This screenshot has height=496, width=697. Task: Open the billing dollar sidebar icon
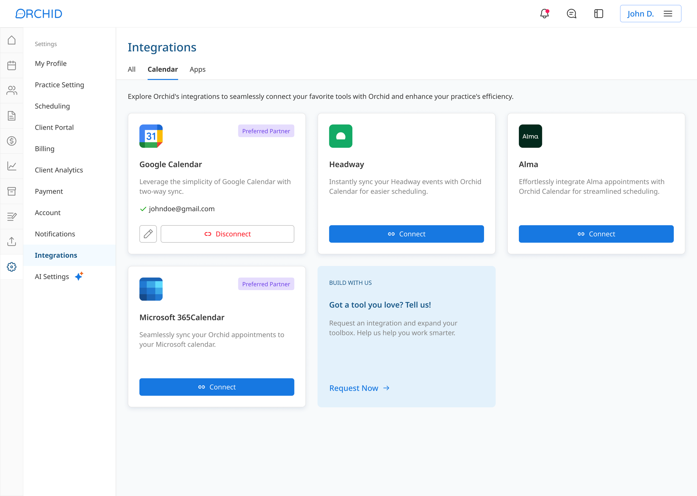(12, 141)
